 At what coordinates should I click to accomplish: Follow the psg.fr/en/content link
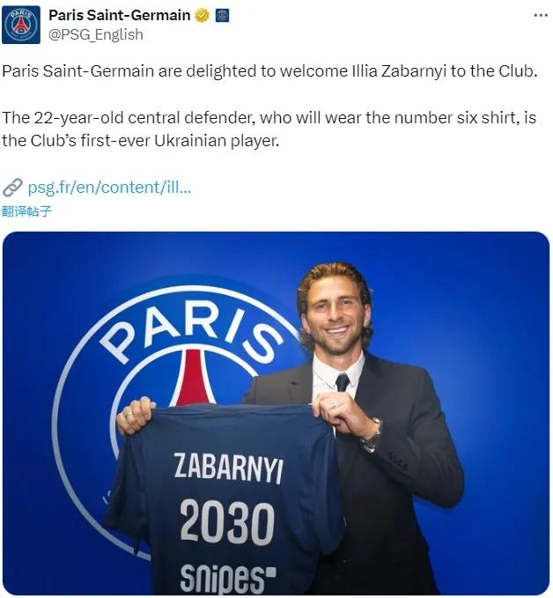click(x=109, y=188)
